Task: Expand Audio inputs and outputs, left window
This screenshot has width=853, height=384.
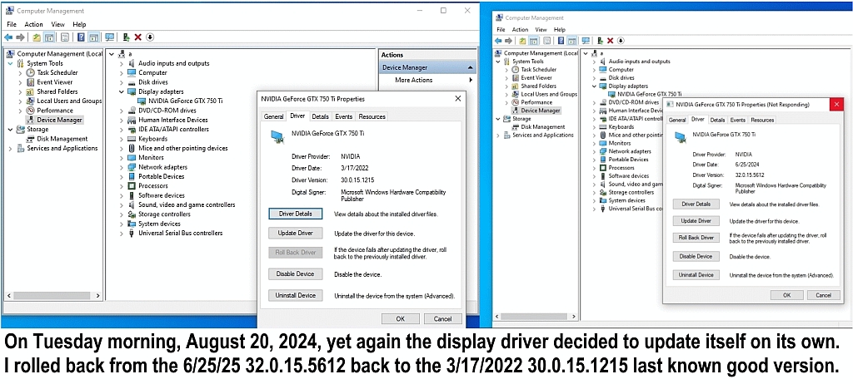Action: click(x=122, y=63)
